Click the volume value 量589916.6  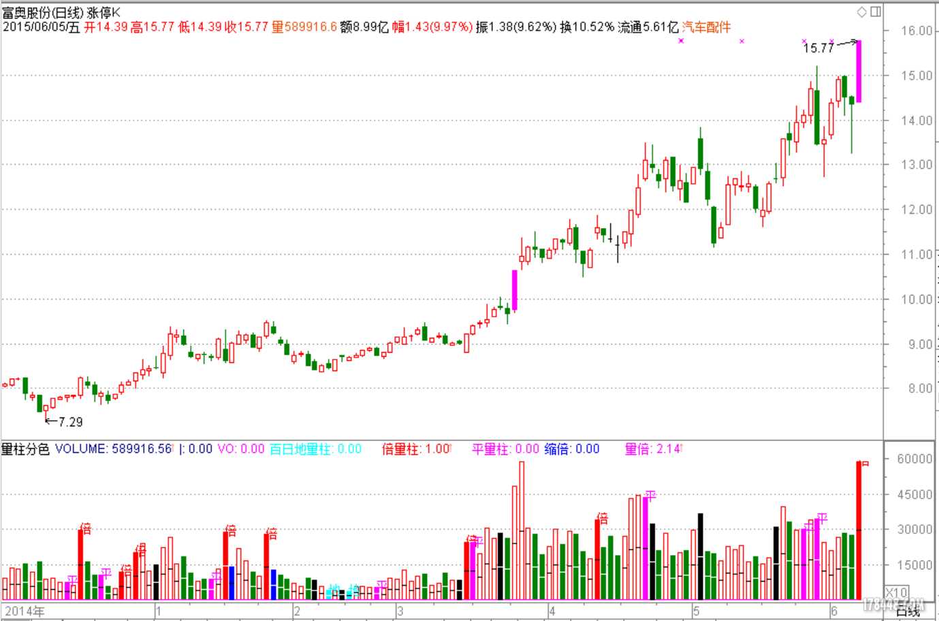(x=304, y=27)
